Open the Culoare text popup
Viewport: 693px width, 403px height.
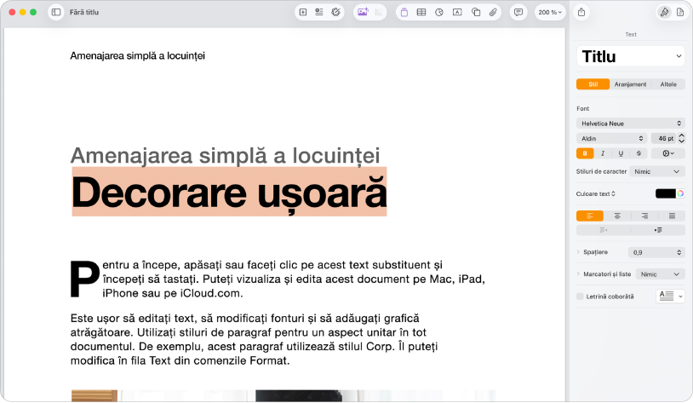pos(595,193)
